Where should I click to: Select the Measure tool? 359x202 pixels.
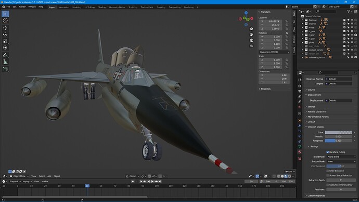(5, 62)
